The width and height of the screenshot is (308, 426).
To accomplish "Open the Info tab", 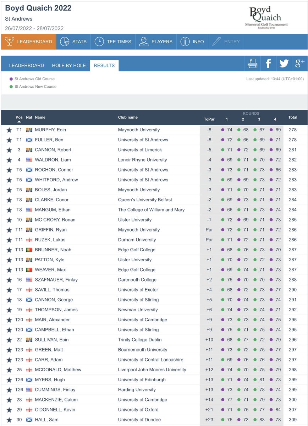I will point(192,42).
